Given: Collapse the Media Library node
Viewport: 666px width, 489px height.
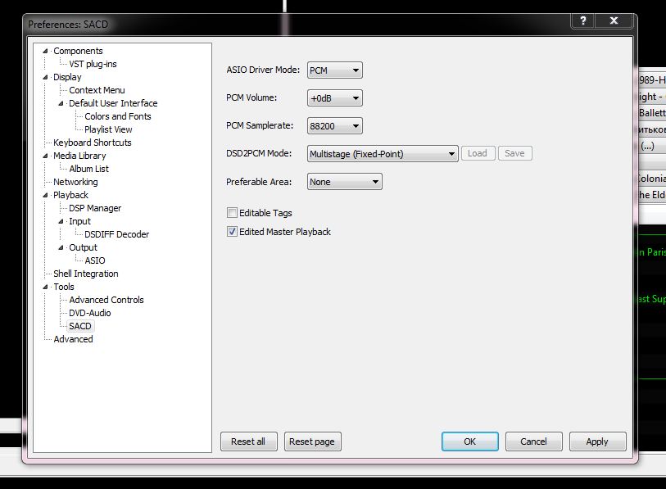Looking at the screenshot, I should 45,156.
